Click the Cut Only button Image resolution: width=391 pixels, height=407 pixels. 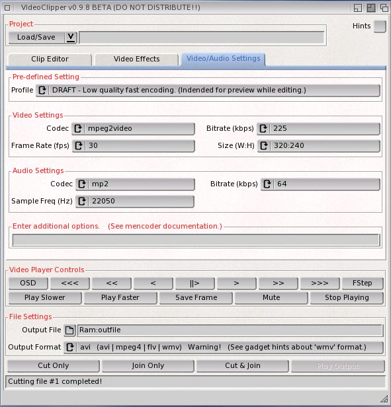click(x=54, y=366)
